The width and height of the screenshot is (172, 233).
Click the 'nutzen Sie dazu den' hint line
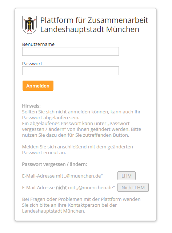pyautogui.click(x=76, y=135)
